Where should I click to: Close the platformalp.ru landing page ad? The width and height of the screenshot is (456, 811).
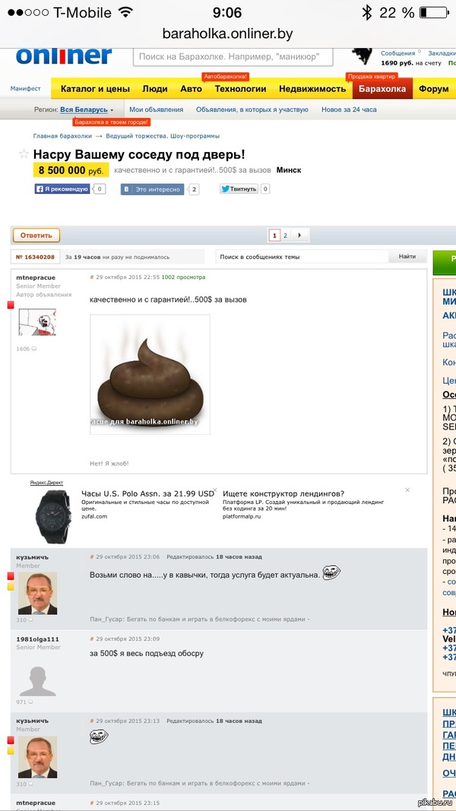tap(407, 490)
